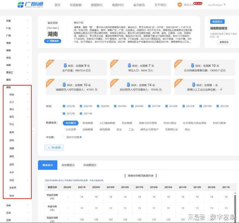
Task: Expand the 江苏 province arrow
Action: (28, 213)
